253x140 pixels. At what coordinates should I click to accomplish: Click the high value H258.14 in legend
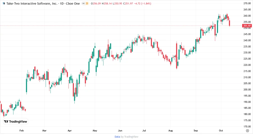(108, 3)
